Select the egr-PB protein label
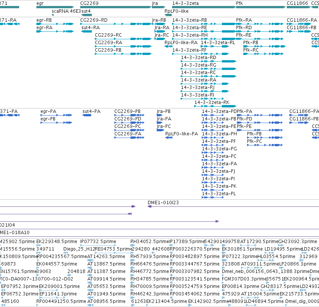Image resolution: width=319 pixels, height=307 pixels. 48,119
